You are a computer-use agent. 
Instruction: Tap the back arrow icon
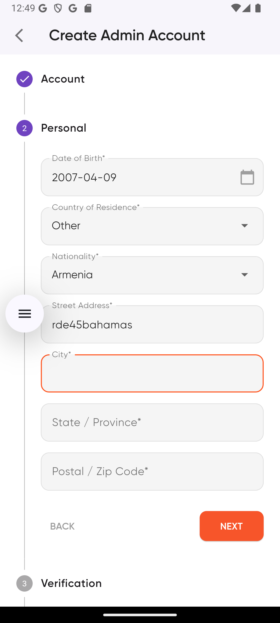click(x=19, y=35)
